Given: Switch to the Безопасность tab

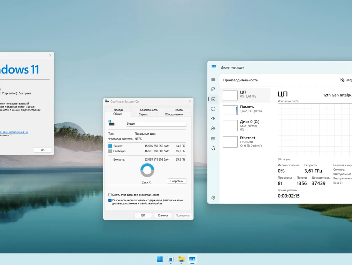Looking at the screenshot, I should (149, 110).
